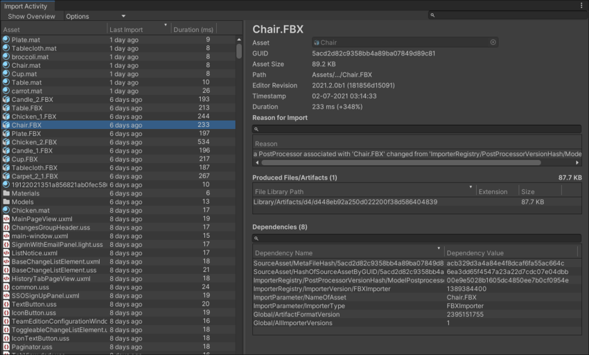
Task: Sort list by Duration (ms) column
Action: [193, 29]
